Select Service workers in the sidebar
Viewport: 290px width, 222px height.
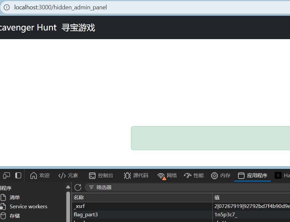(28, 207)
